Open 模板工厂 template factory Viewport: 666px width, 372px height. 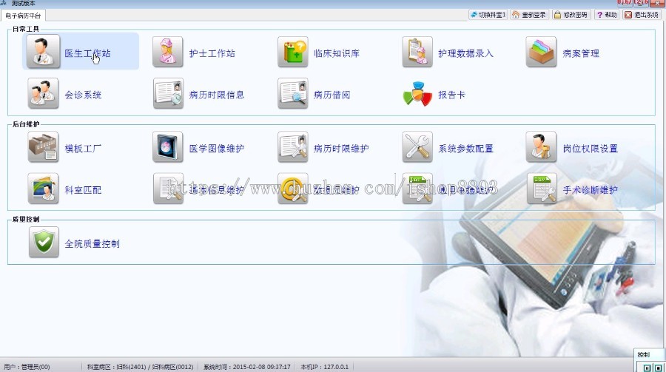[x=64, y=147]
